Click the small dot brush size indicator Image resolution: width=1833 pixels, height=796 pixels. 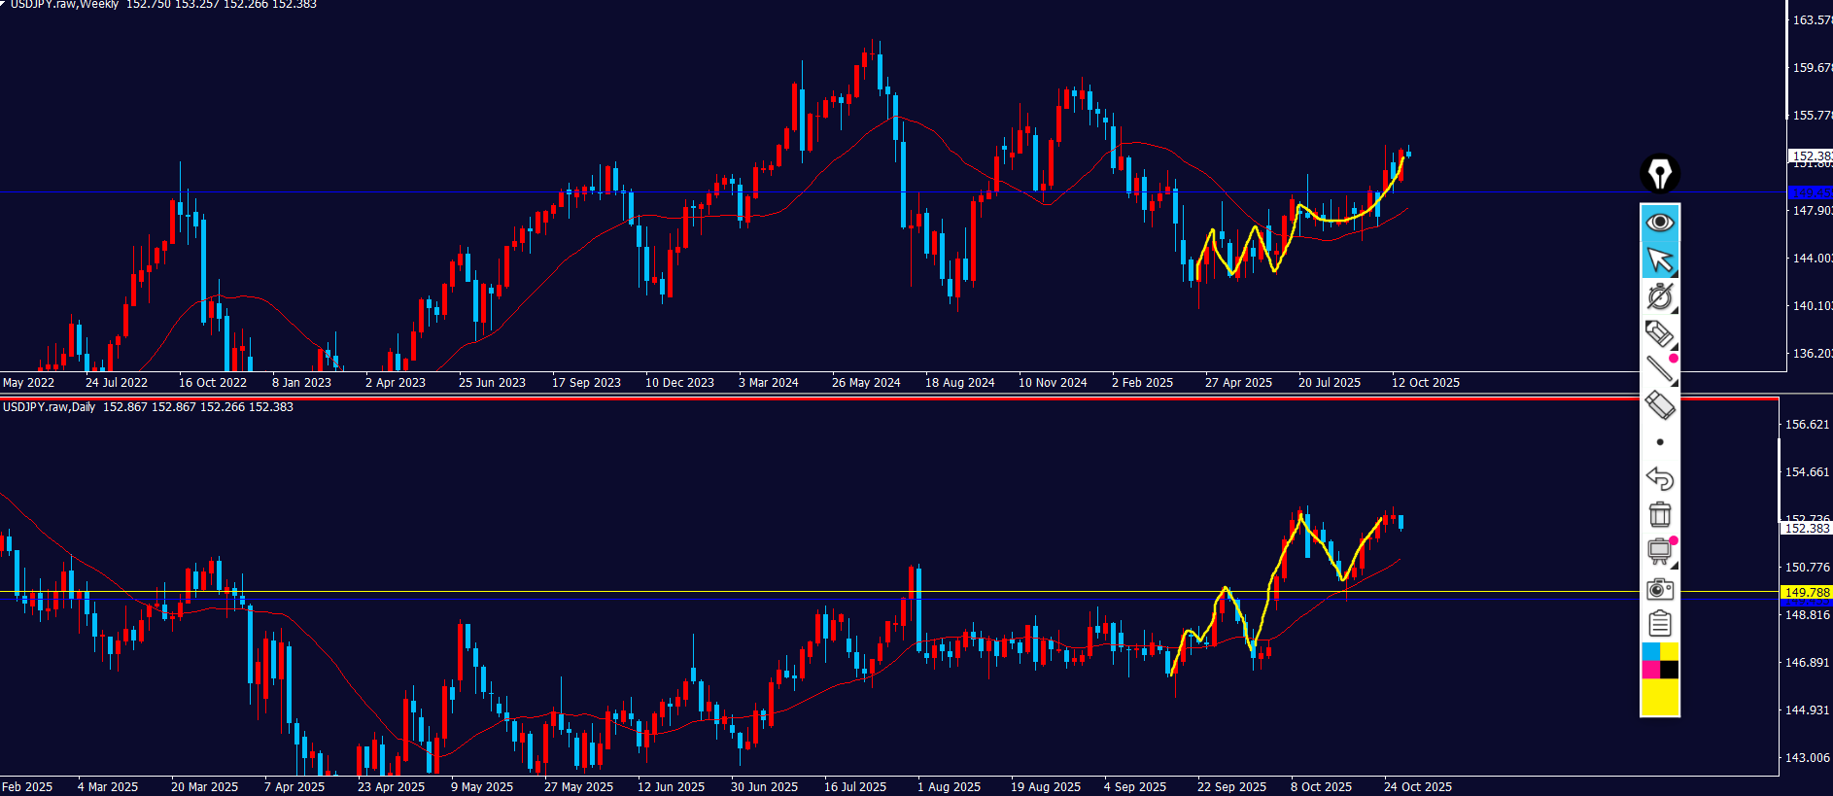coord(1660,442)
